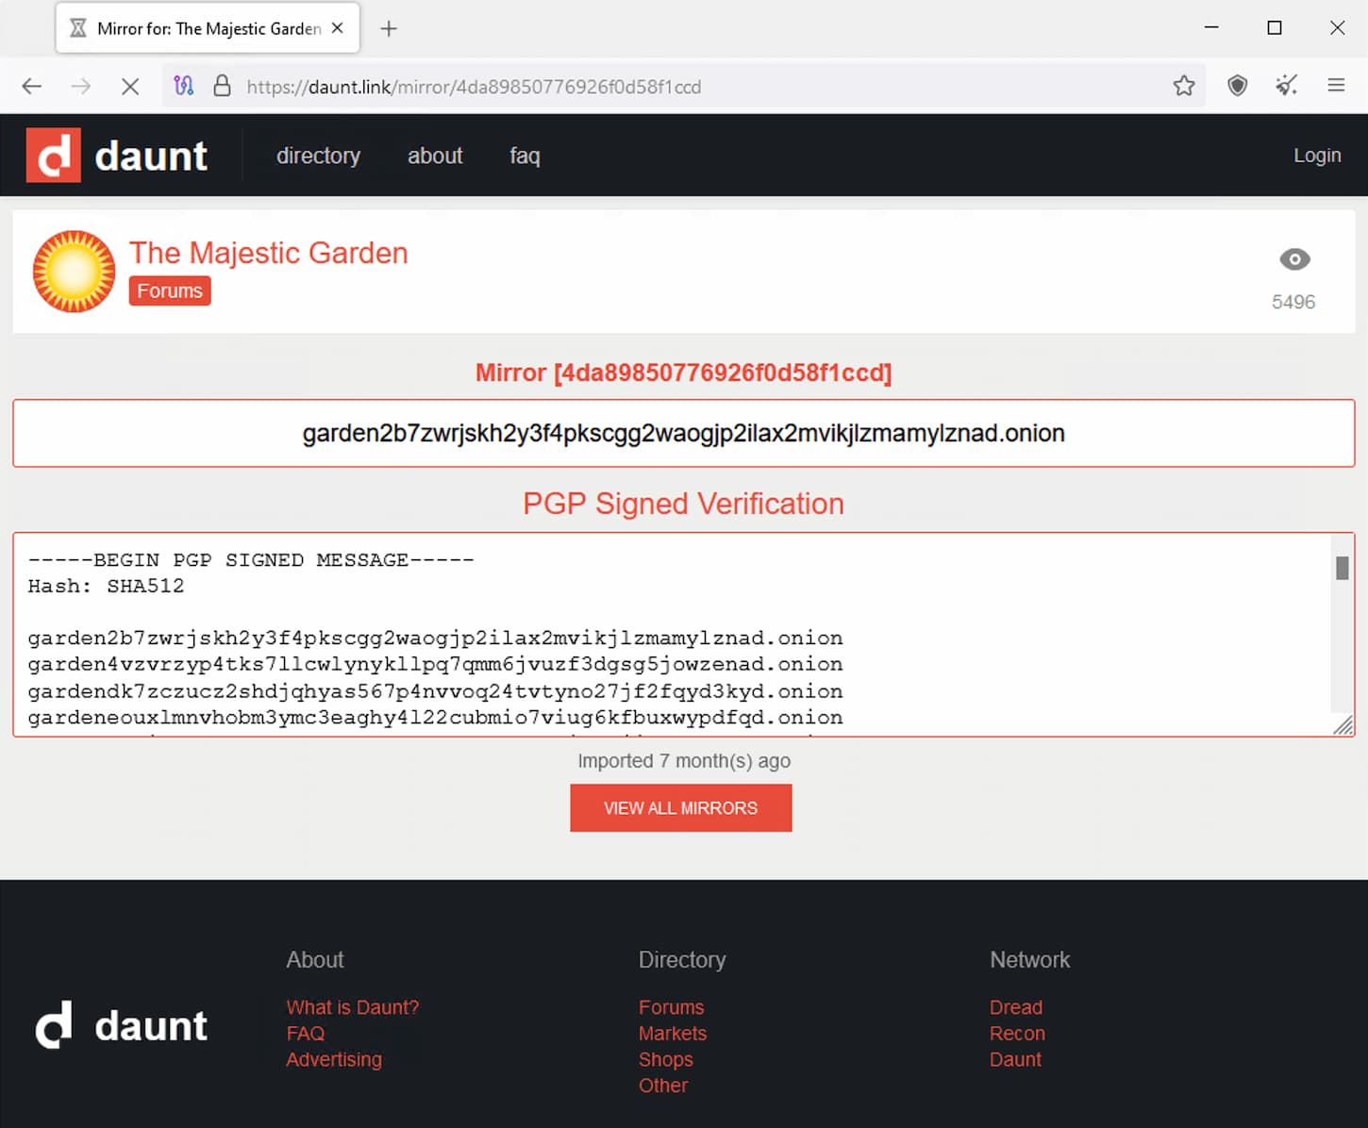
Task: Click the footer daunt logo
Action: tap(121, 1025)
